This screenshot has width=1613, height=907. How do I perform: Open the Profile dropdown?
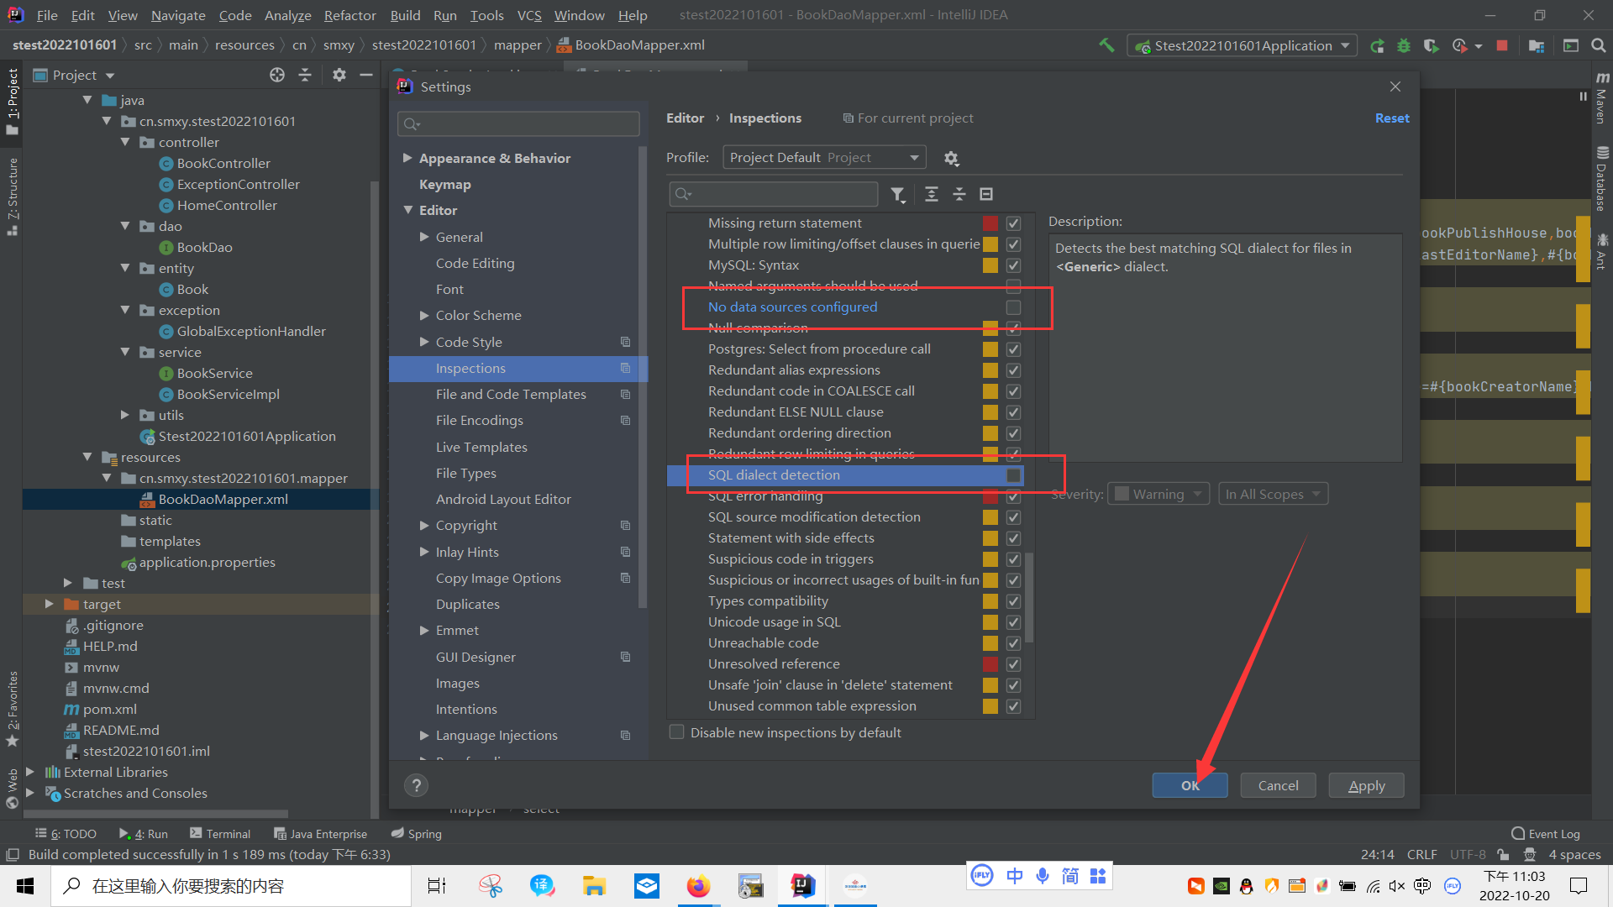823,158
